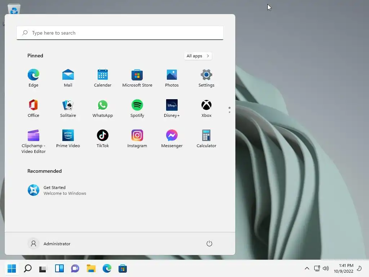Open Spotify

coord(137,108)
